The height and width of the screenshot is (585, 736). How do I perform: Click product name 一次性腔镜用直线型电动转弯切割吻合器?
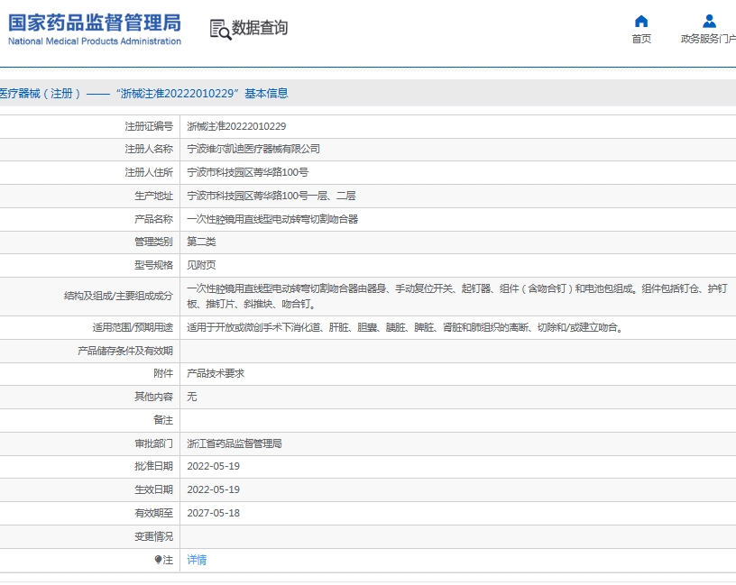coord(272,219)
